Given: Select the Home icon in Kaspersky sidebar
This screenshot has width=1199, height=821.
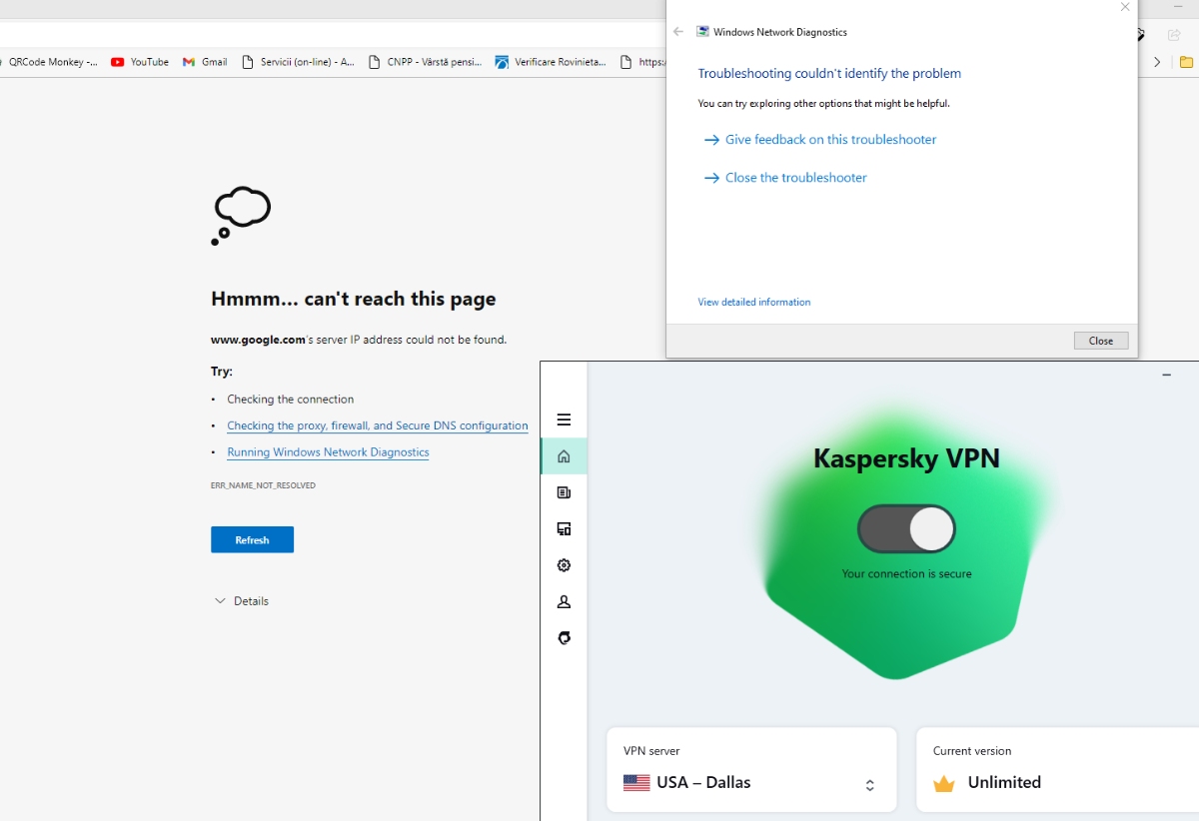Looking at the screenshot, I should click(564, 456).
